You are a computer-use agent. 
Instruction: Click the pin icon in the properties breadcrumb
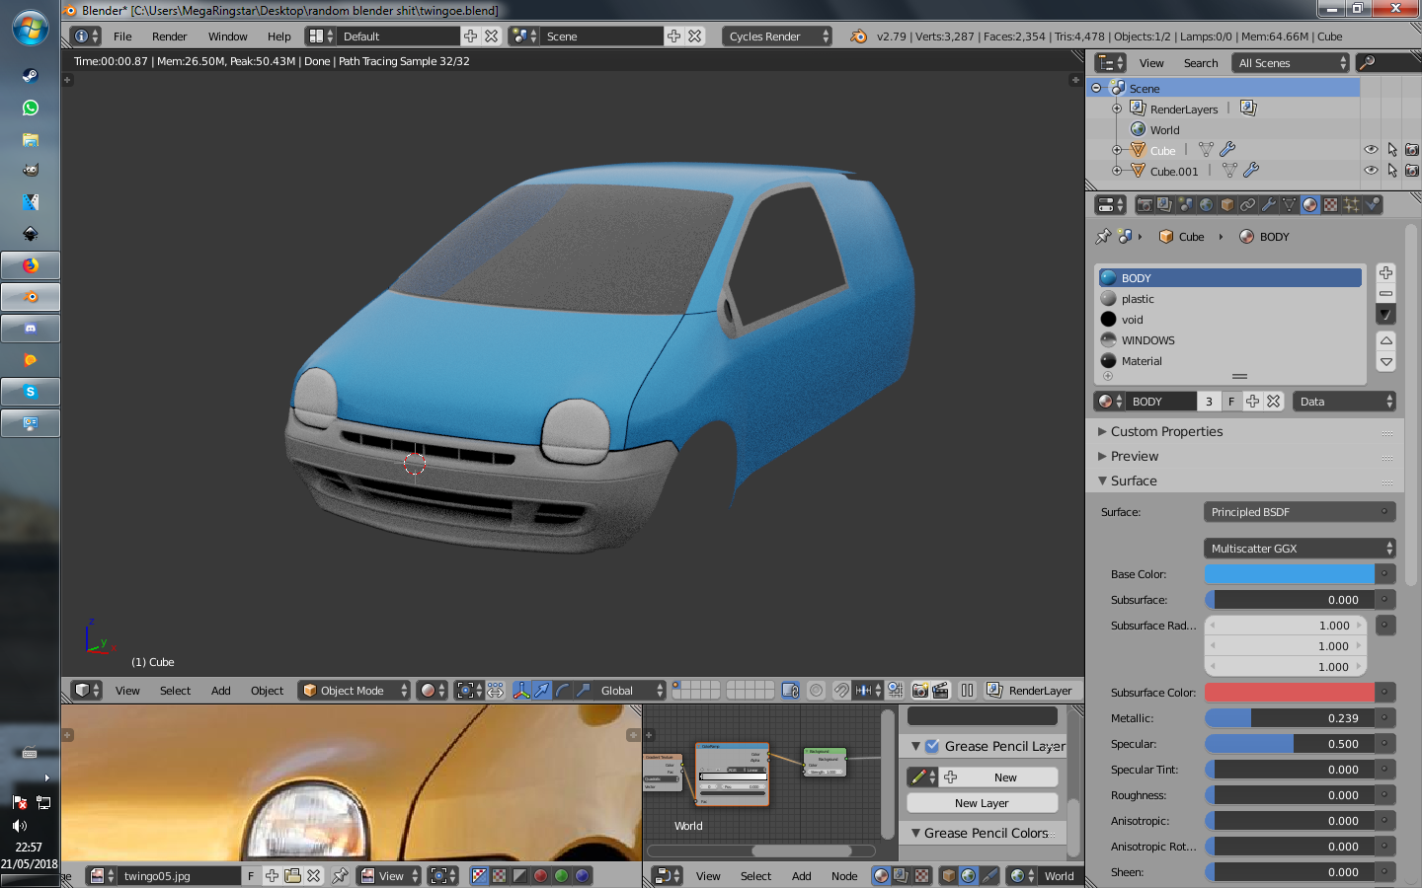point(1103,237)
